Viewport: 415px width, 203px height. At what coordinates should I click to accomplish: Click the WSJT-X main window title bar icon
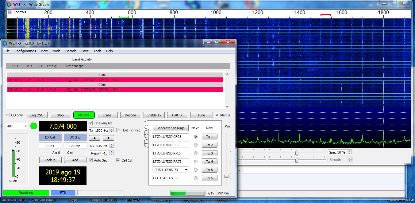[5, 43]
